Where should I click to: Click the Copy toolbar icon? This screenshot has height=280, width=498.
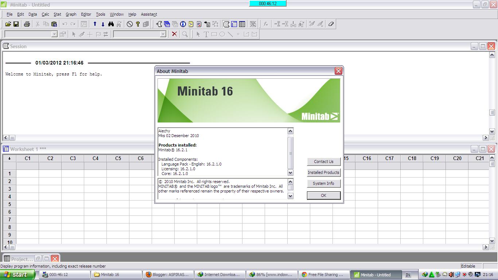(46, 24)
